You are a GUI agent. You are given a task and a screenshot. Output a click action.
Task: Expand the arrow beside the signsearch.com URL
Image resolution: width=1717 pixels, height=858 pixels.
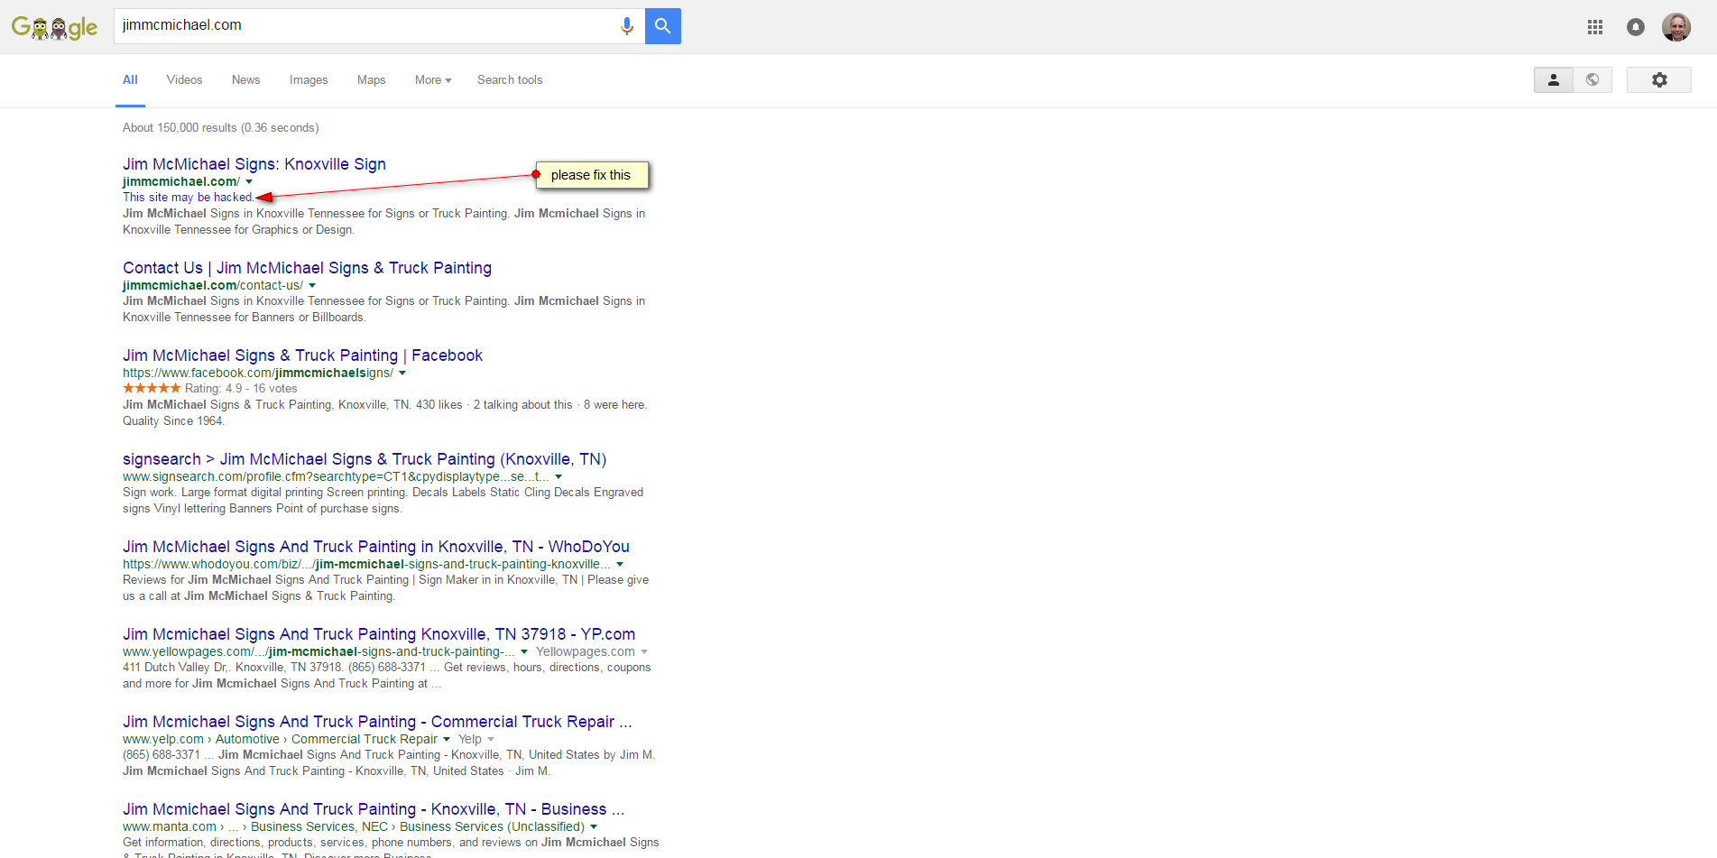(558, 477)
